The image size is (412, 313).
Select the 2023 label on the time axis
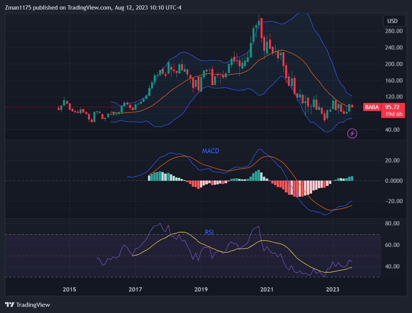click(x=333, y=290)
